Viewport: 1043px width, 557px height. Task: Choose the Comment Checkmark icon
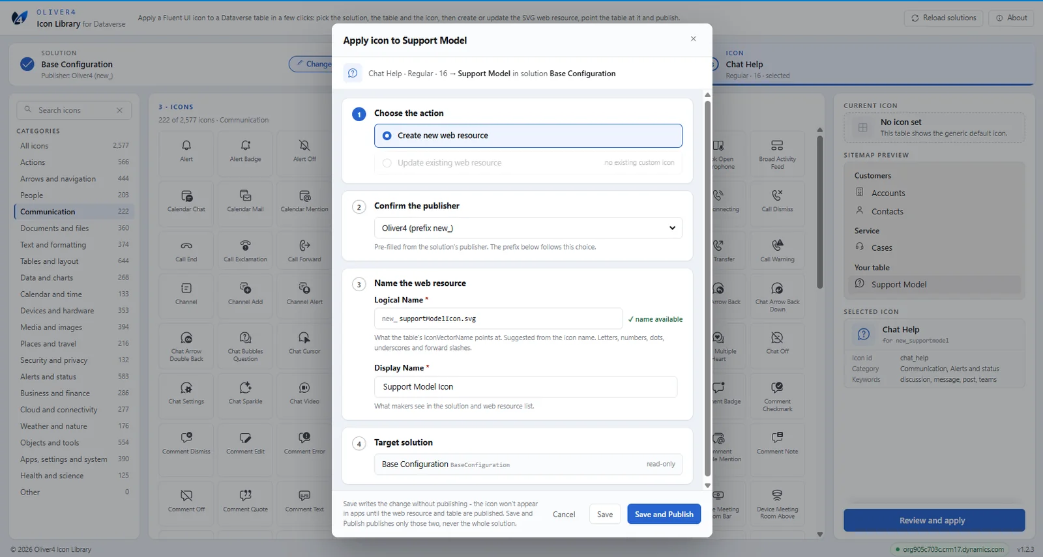(x=777, y=395)
